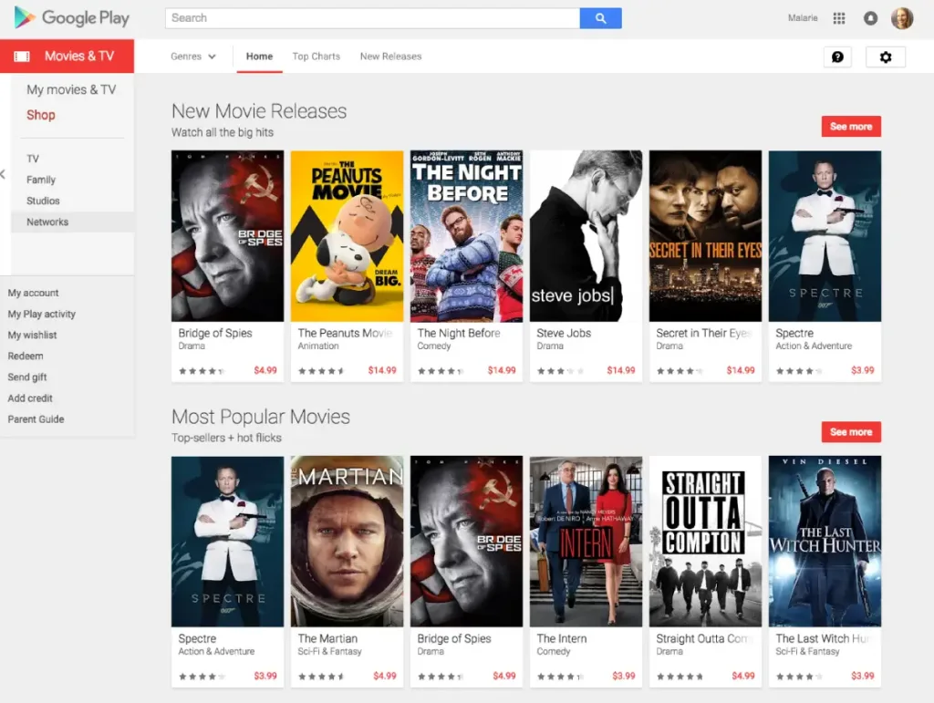The image size is (934, 703).
Task: Click the Movies & TV film icon
Action: [x=22, y=57]
